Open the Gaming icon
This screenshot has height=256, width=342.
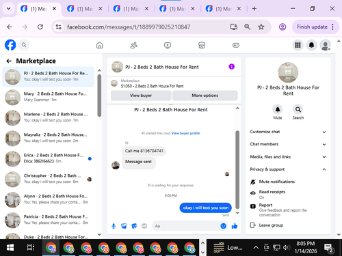pyautogui.click(x=236, y=45)
